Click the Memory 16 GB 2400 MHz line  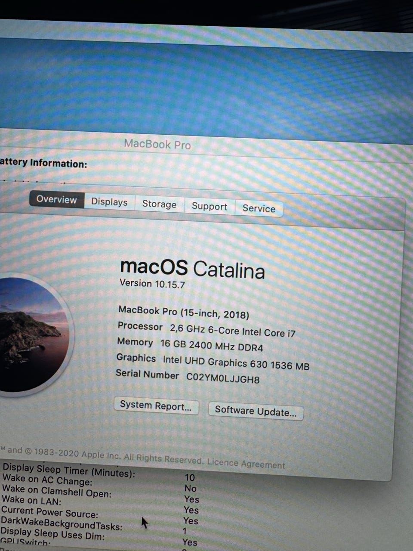pyautogui.click(x=190, y=344)
